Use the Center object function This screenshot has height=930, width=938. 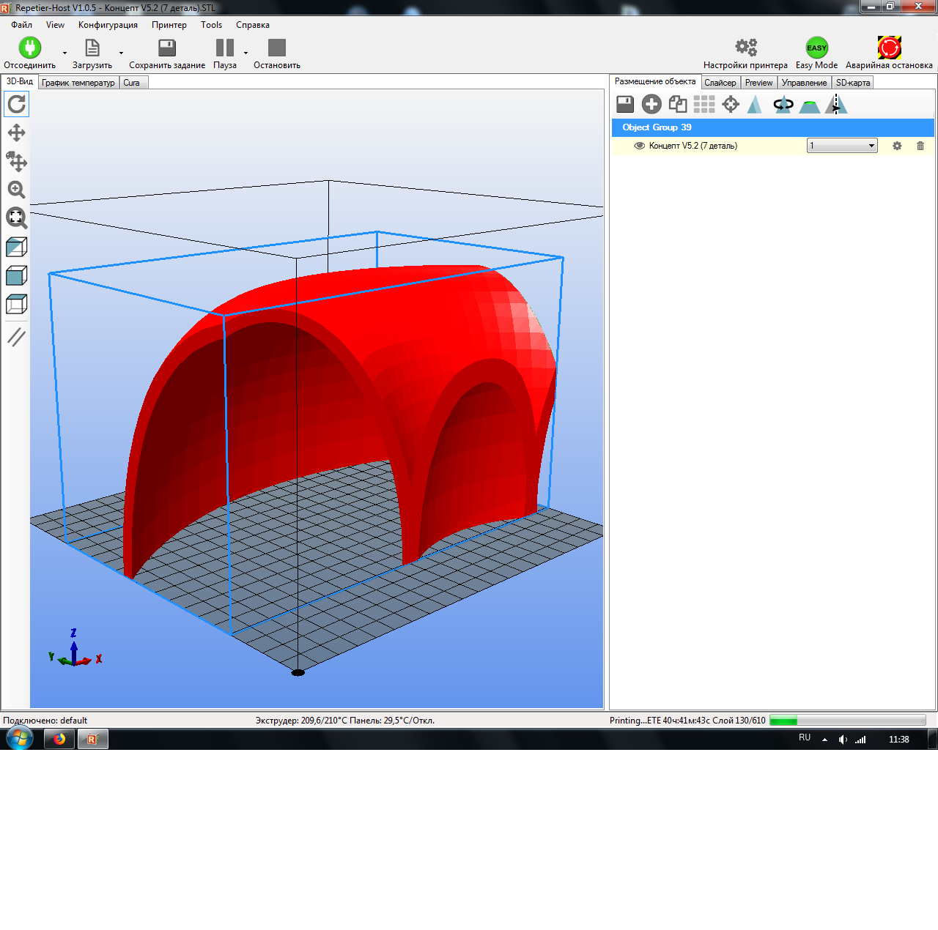point(730,105)
